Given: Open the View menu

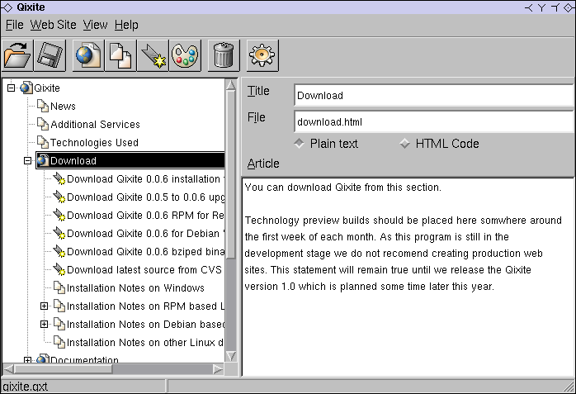Looking at the screenshot, I should (x=95, y=25).
